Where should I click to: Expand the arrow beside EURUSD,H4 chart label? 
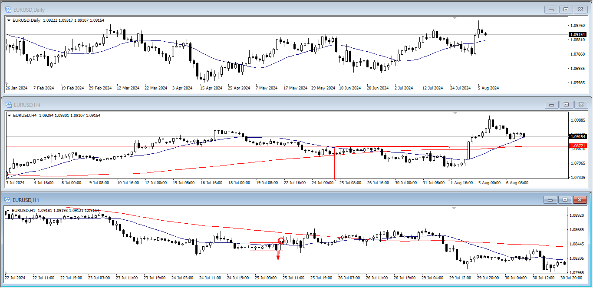10,115
